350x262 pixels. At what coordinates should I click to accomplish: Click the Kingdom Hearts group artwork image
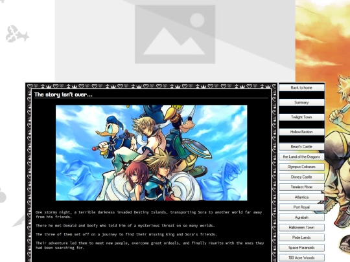[151, 153]
